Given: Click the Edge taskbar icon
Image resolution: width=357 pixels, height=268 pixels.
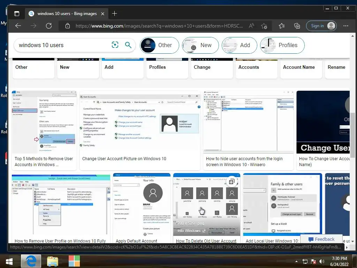Looking at the screenshot, I should pos(31,261).
